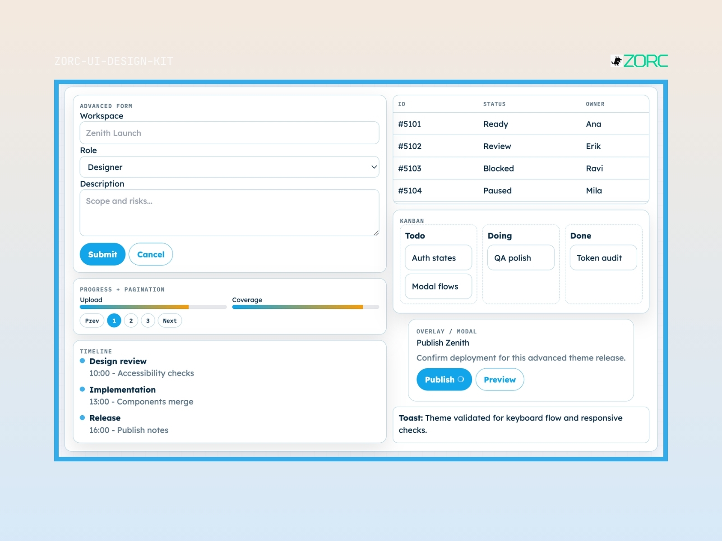Open the Token audit kanban card
This screenshot has height=541, width=722.
603,258
